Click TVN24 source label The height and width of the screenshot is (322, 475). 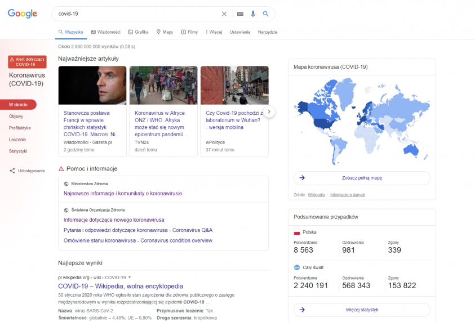point(142,142)
